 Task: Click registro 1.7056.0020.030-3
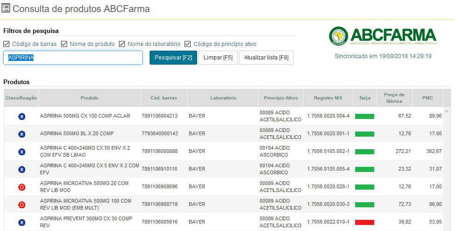click(x=328, y=204)
